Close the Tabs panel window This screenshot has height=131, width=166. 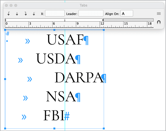coord(6,5)
